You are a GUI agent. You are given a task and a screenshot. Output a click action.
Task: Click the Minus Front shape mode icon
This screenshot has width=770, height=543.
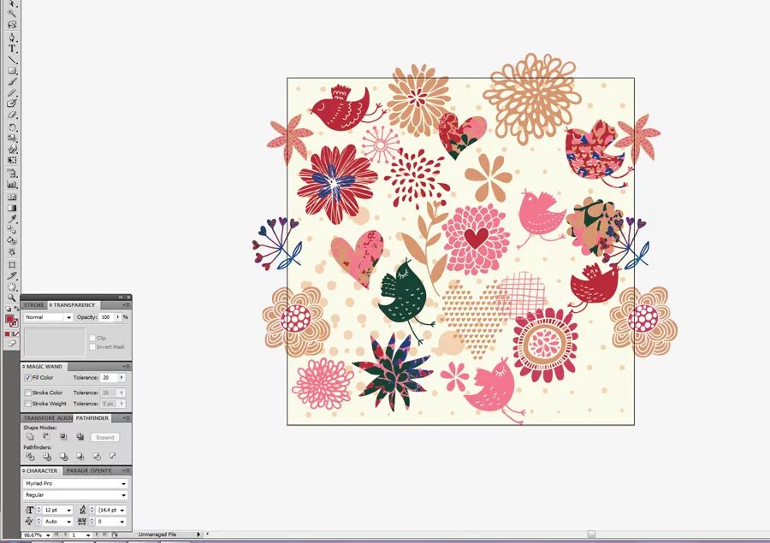[x=47, y=436]
